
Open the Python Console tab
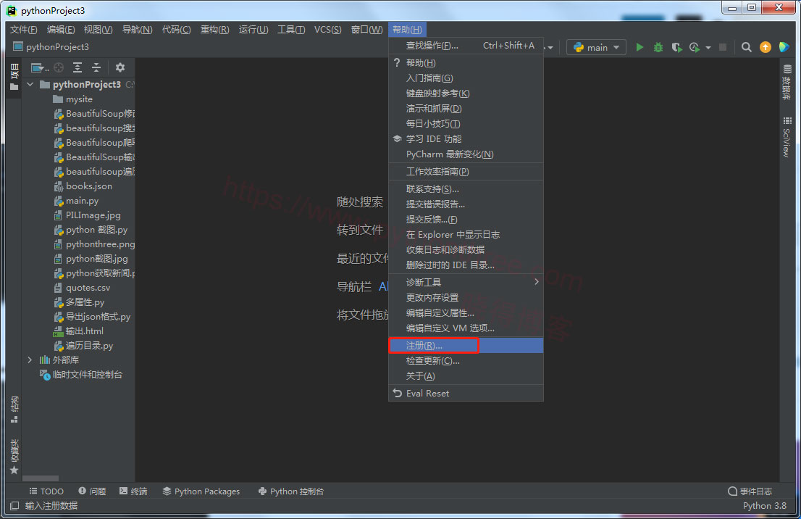click(291, 491)
